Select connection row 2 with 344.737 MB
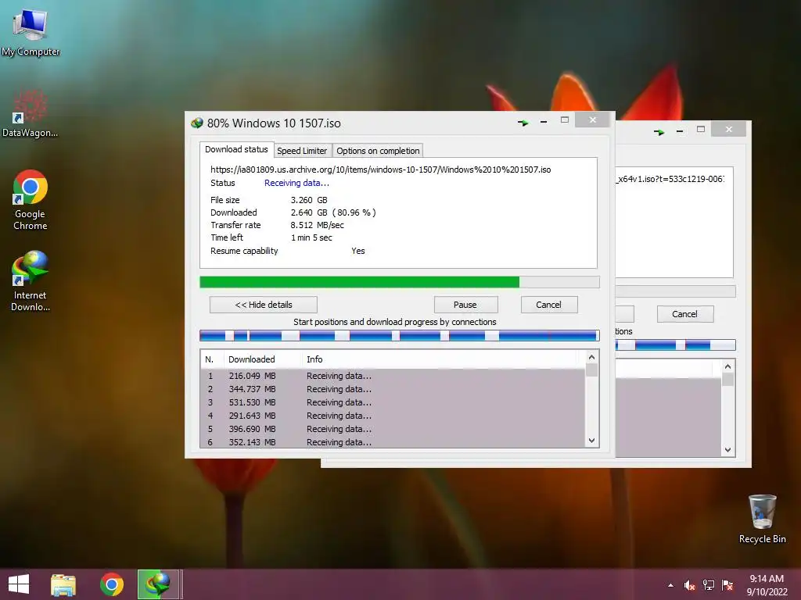 coord(393,389)
